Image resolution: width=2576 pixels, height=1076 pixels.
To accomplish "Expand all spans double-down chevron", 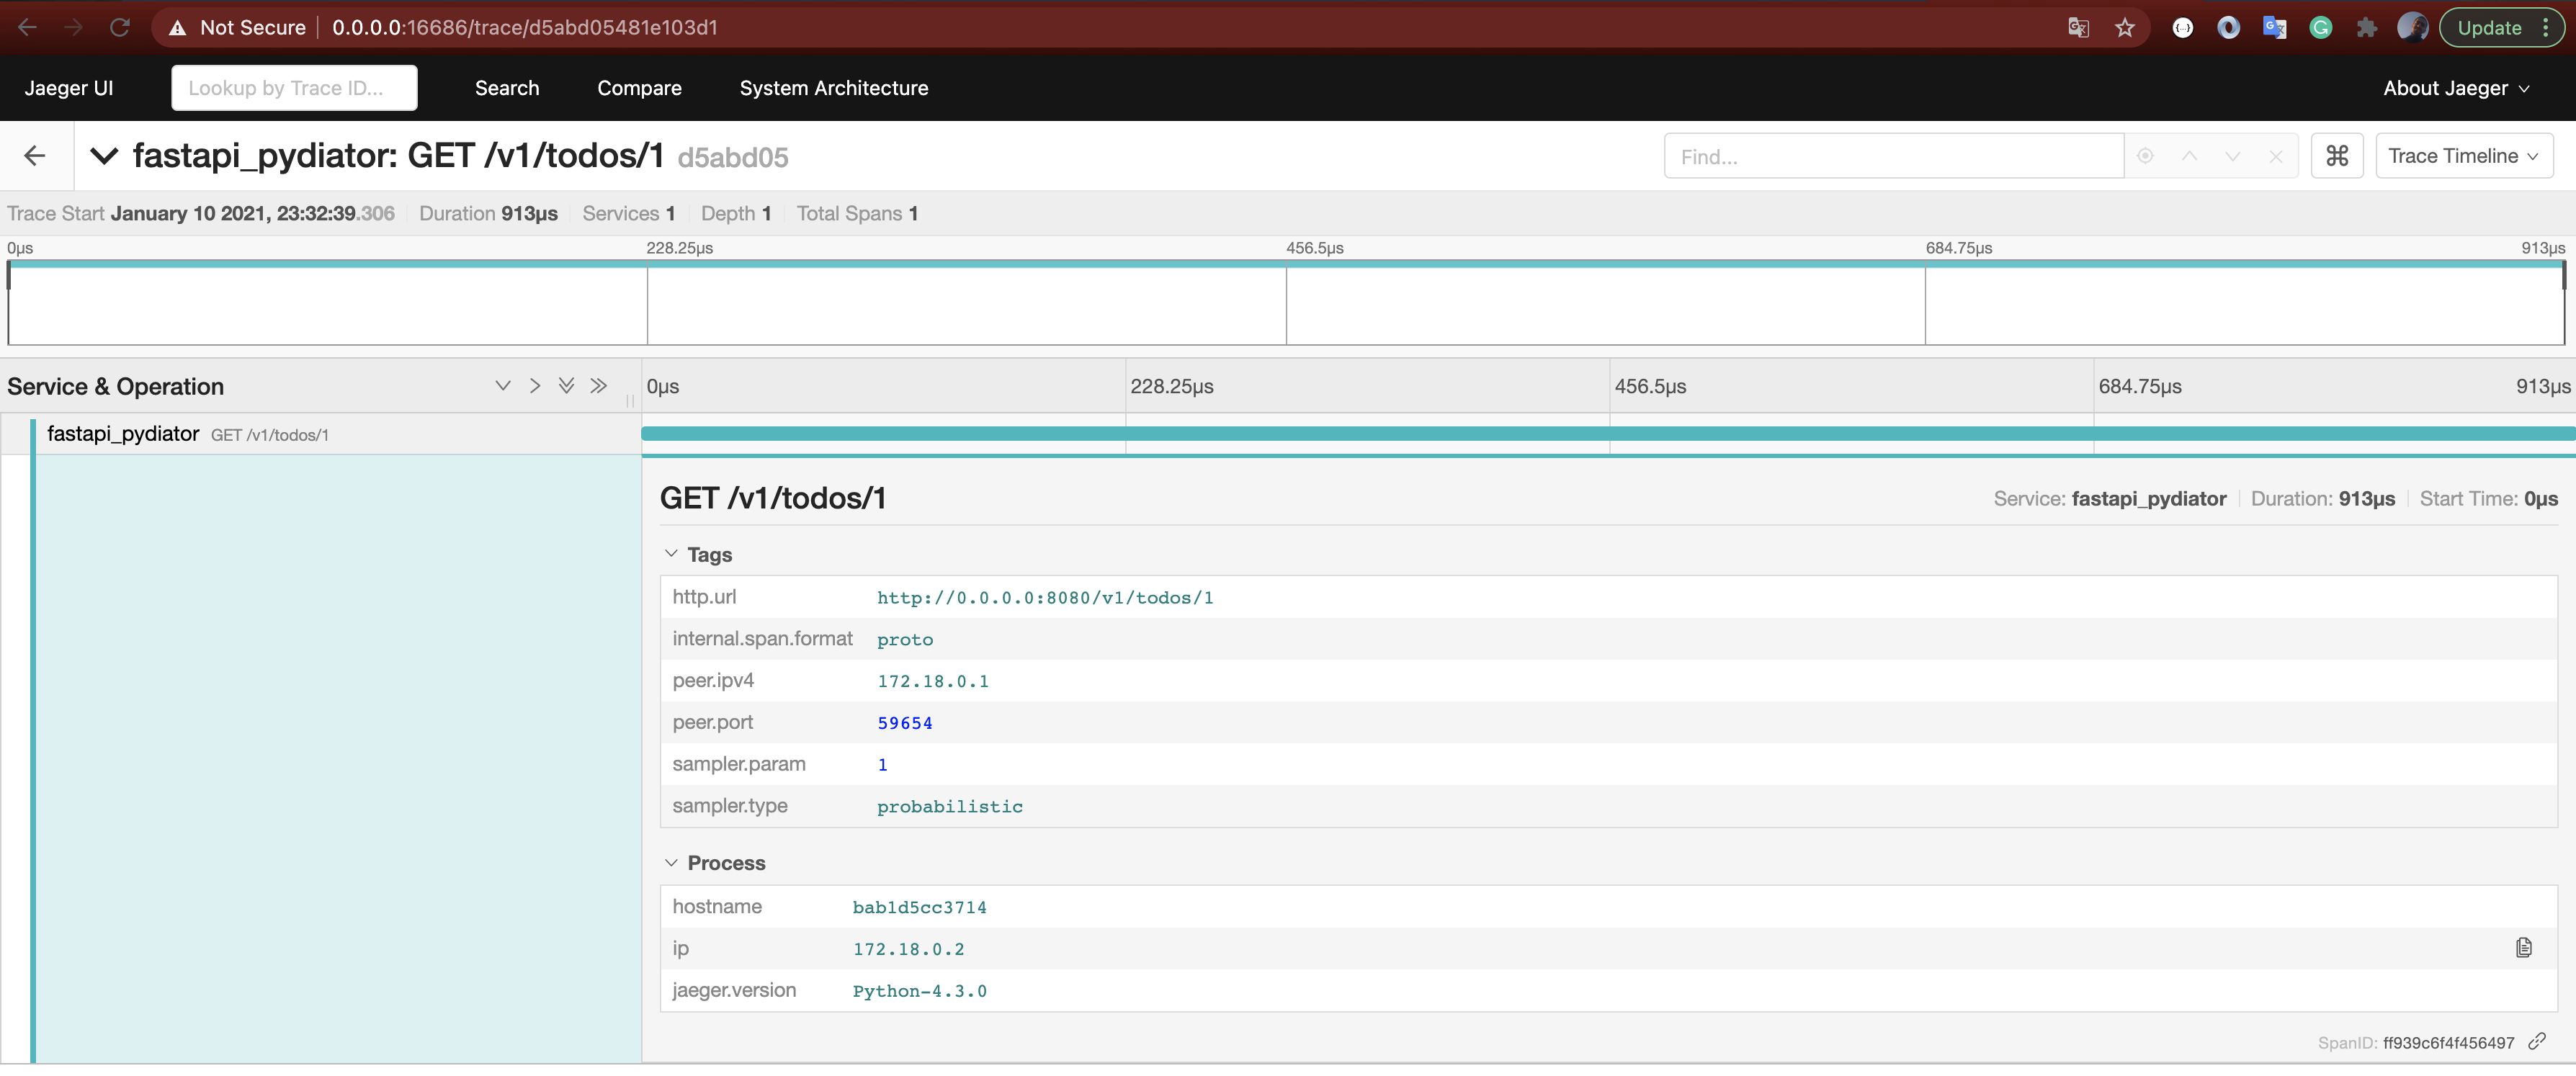I will (566, 386).
